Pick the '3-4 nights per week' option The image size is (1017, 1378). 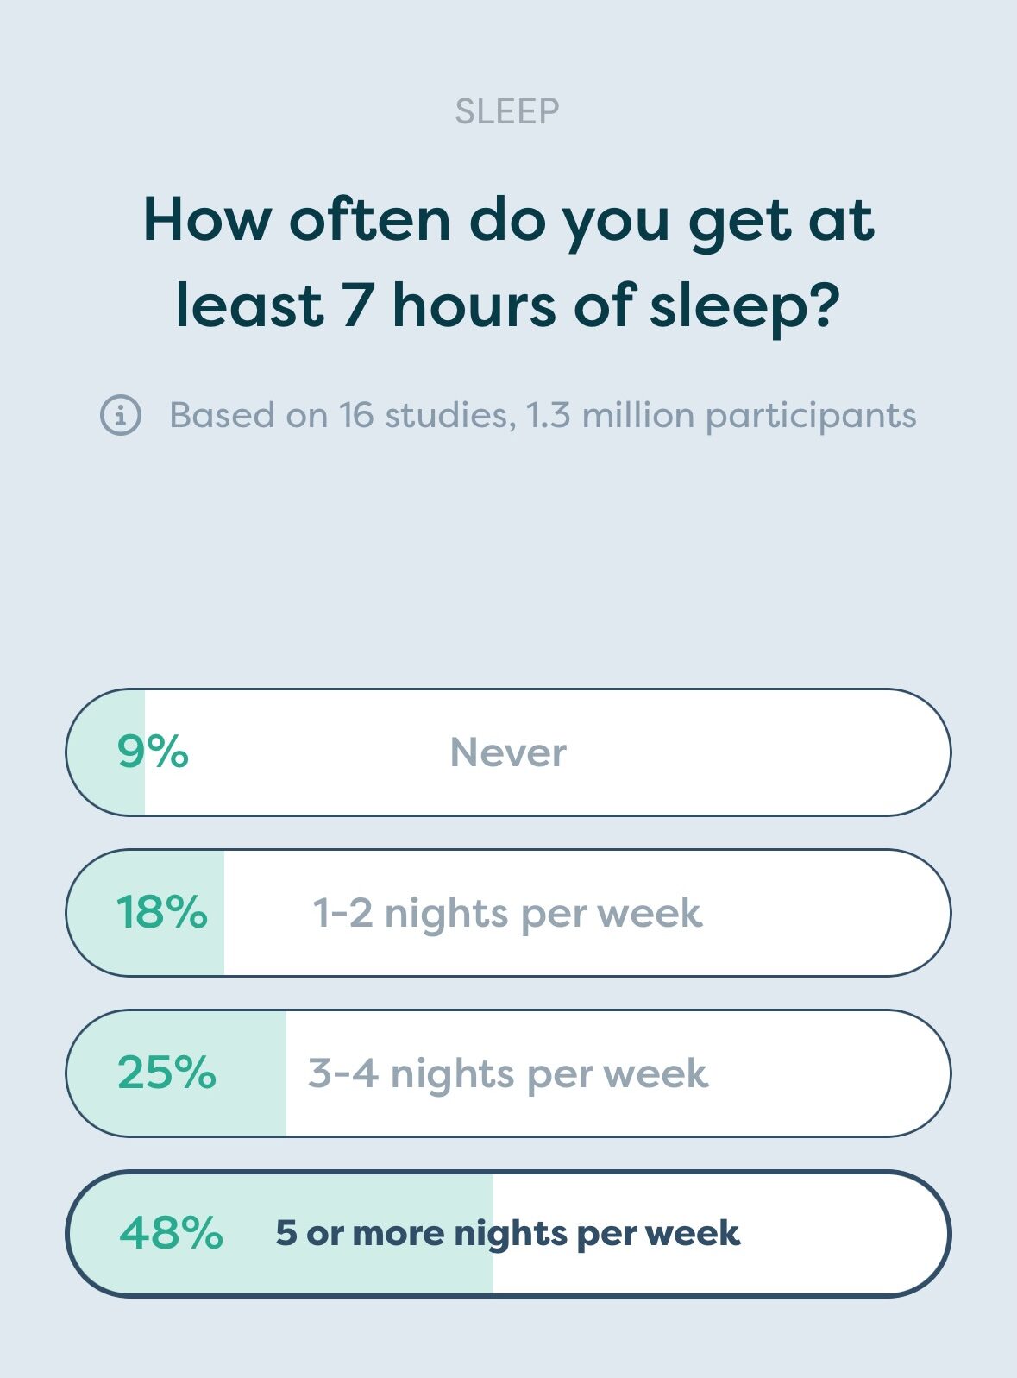tap(508, 1073)
